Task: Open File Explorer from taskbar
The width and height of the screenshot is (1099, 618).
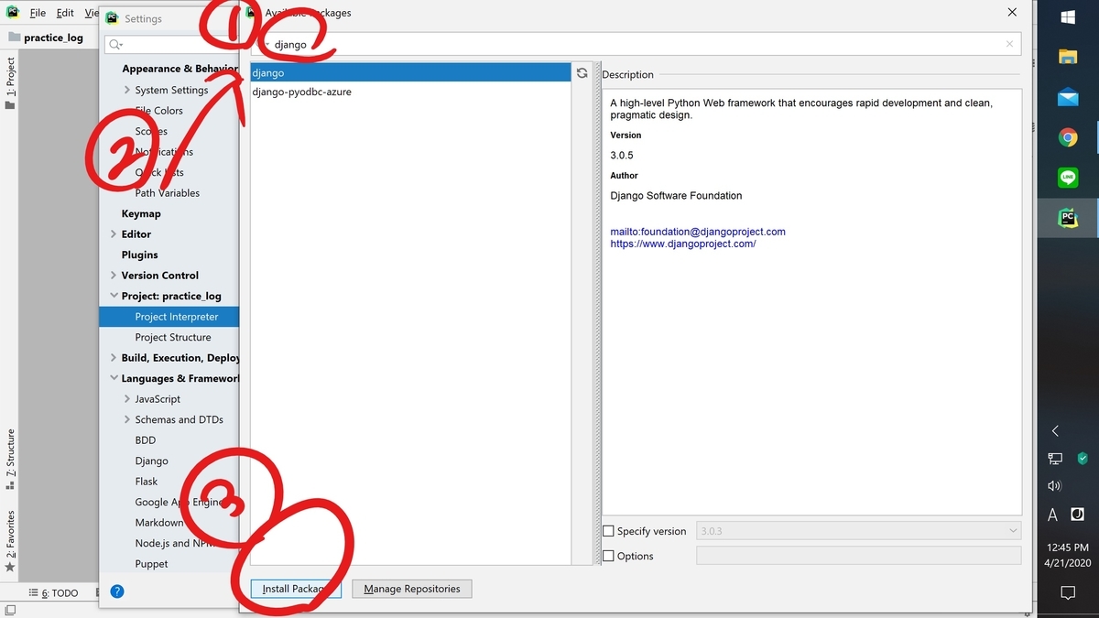Action: pos(1068,57)
